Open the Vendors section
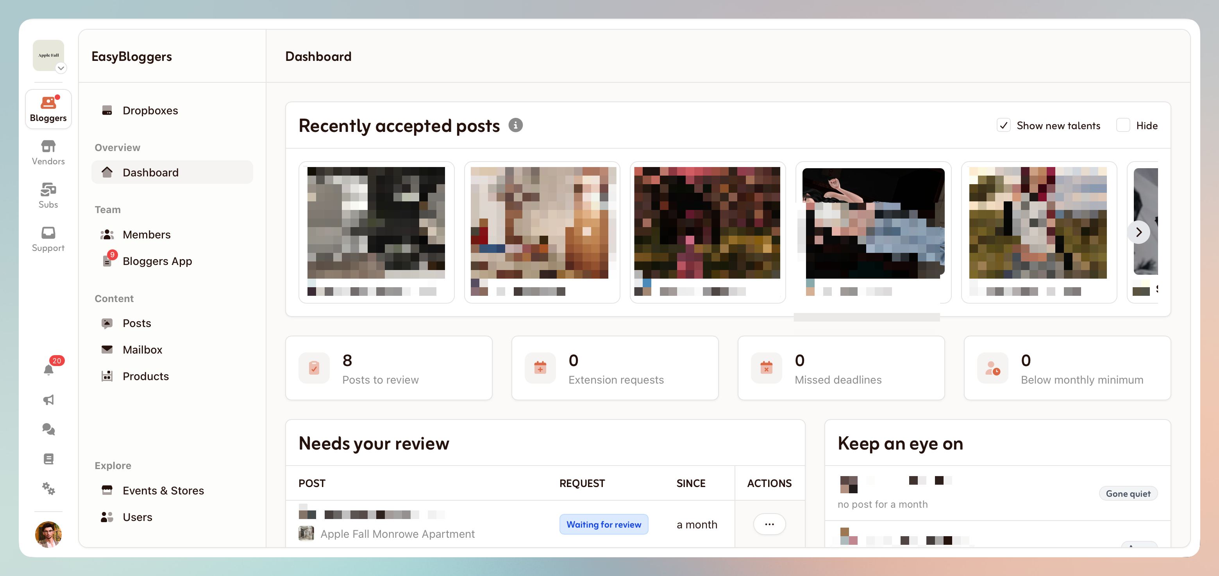 click(x=48, y=152)
